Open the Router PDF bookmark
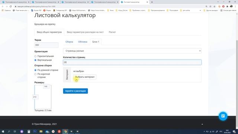Image resolution: width=238 pixels, height=134 pixels. 36,10
